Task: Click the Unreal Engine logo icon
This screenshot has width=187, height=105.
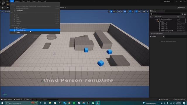Action: point(3,2)
